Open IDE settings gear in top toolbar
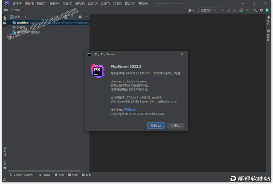Screen dimensions: 273x184 (x=261, y=10)
